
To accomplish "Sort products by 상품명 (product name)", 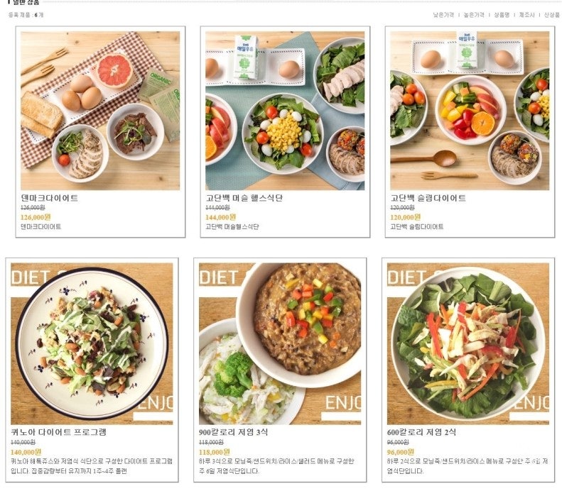I will 502,15.
